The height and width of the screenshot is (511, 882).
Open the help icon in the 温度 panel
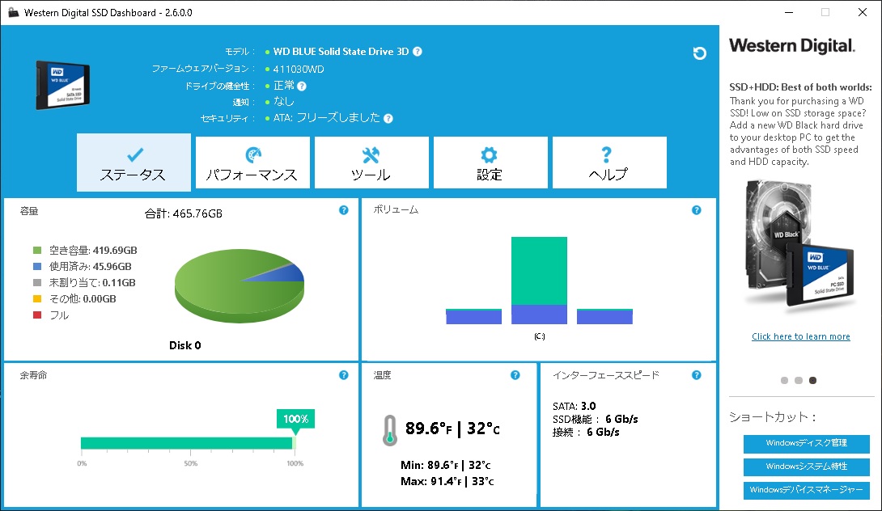point(515,375)
